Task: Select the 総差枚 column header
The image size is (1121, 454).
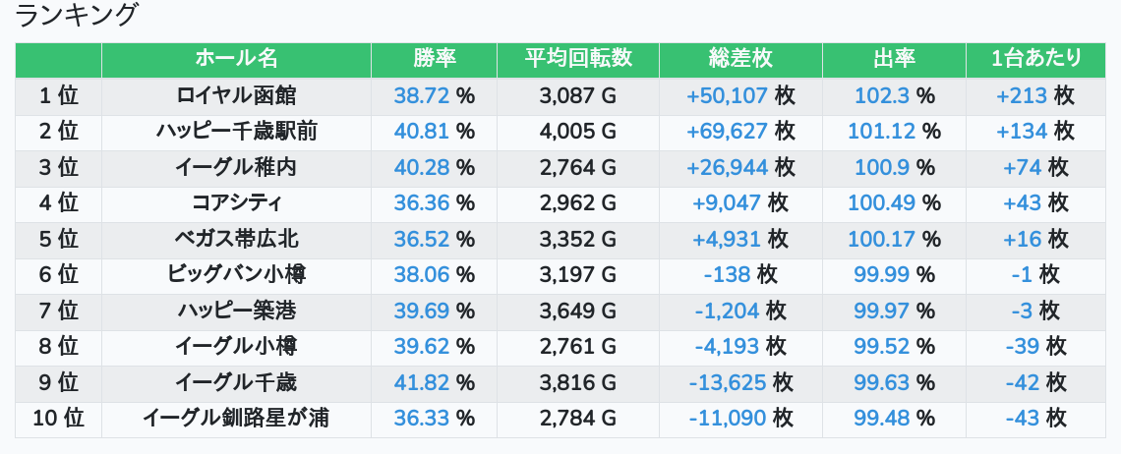Action: tap(740, 59)
